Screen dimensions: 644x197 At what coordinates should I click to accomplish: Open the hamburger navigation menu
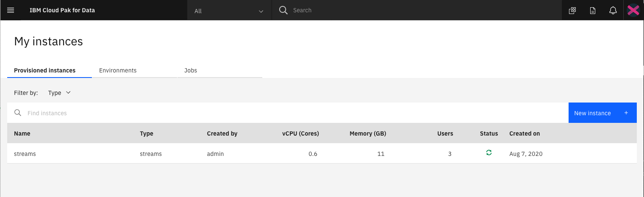[x=11, y=10]
